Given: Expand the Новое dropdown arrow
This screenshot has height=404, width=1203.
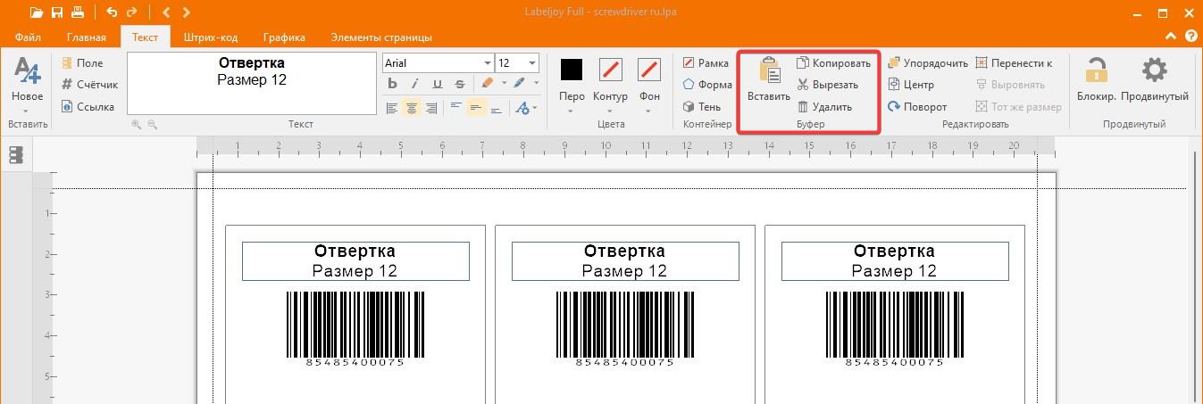Looking at the screenshot, I should tap(27, 111).
